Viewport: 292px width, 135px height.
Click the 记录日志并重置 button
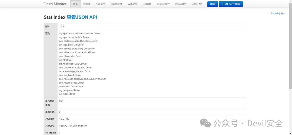pos(231,4)
